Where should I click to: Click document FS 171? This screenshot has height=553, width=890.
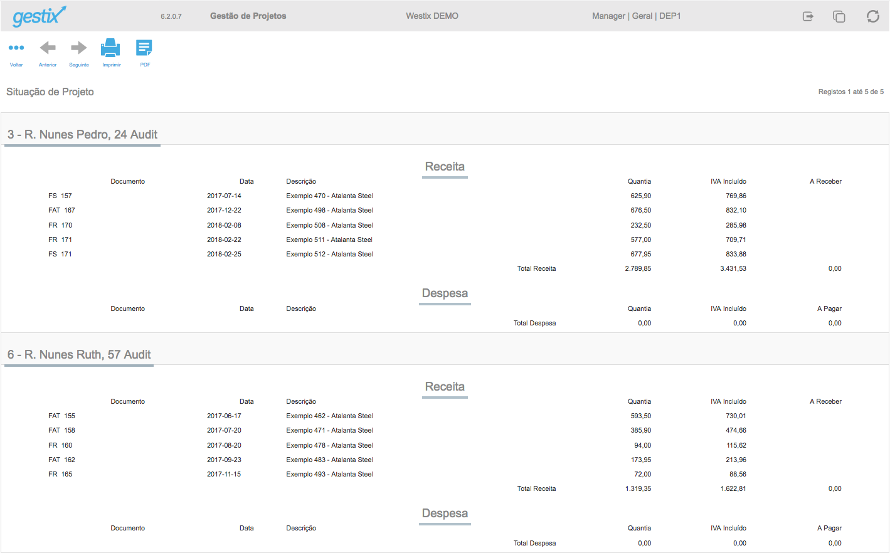60,254
